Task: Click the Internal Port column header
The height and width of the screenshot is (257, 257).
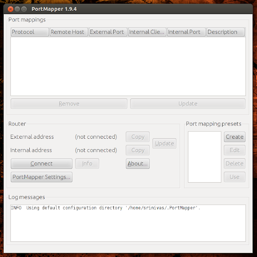Action: click(186, 32)
